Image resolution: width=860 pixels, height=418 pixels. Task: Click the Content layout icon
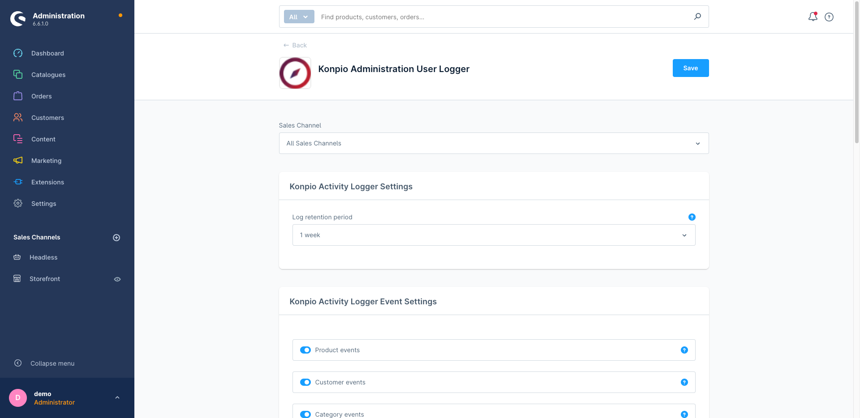[x=18, y=139]
